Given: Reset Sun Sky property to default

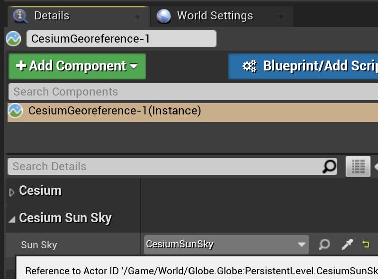Looking at the screenshot, I should [x=366, y=244].
